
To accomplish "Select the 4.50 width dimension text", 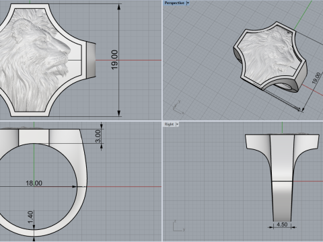I will pyautogui.click(x=282, y=225).
